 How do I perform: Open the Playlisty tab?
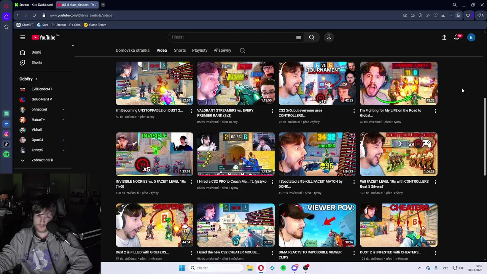pos(200,50)
